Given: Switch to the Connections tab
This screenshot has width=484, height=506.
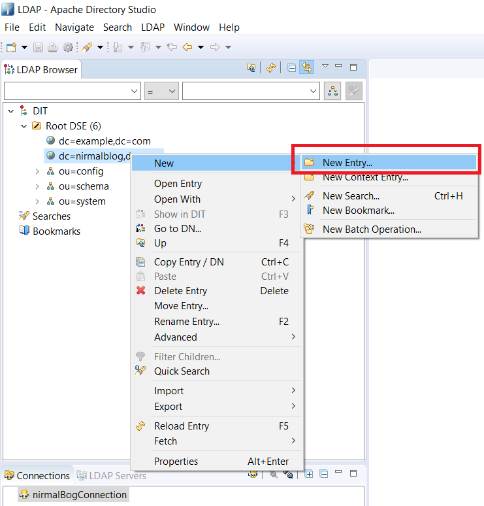Looking at the screenshot, I should pos(37,476).
